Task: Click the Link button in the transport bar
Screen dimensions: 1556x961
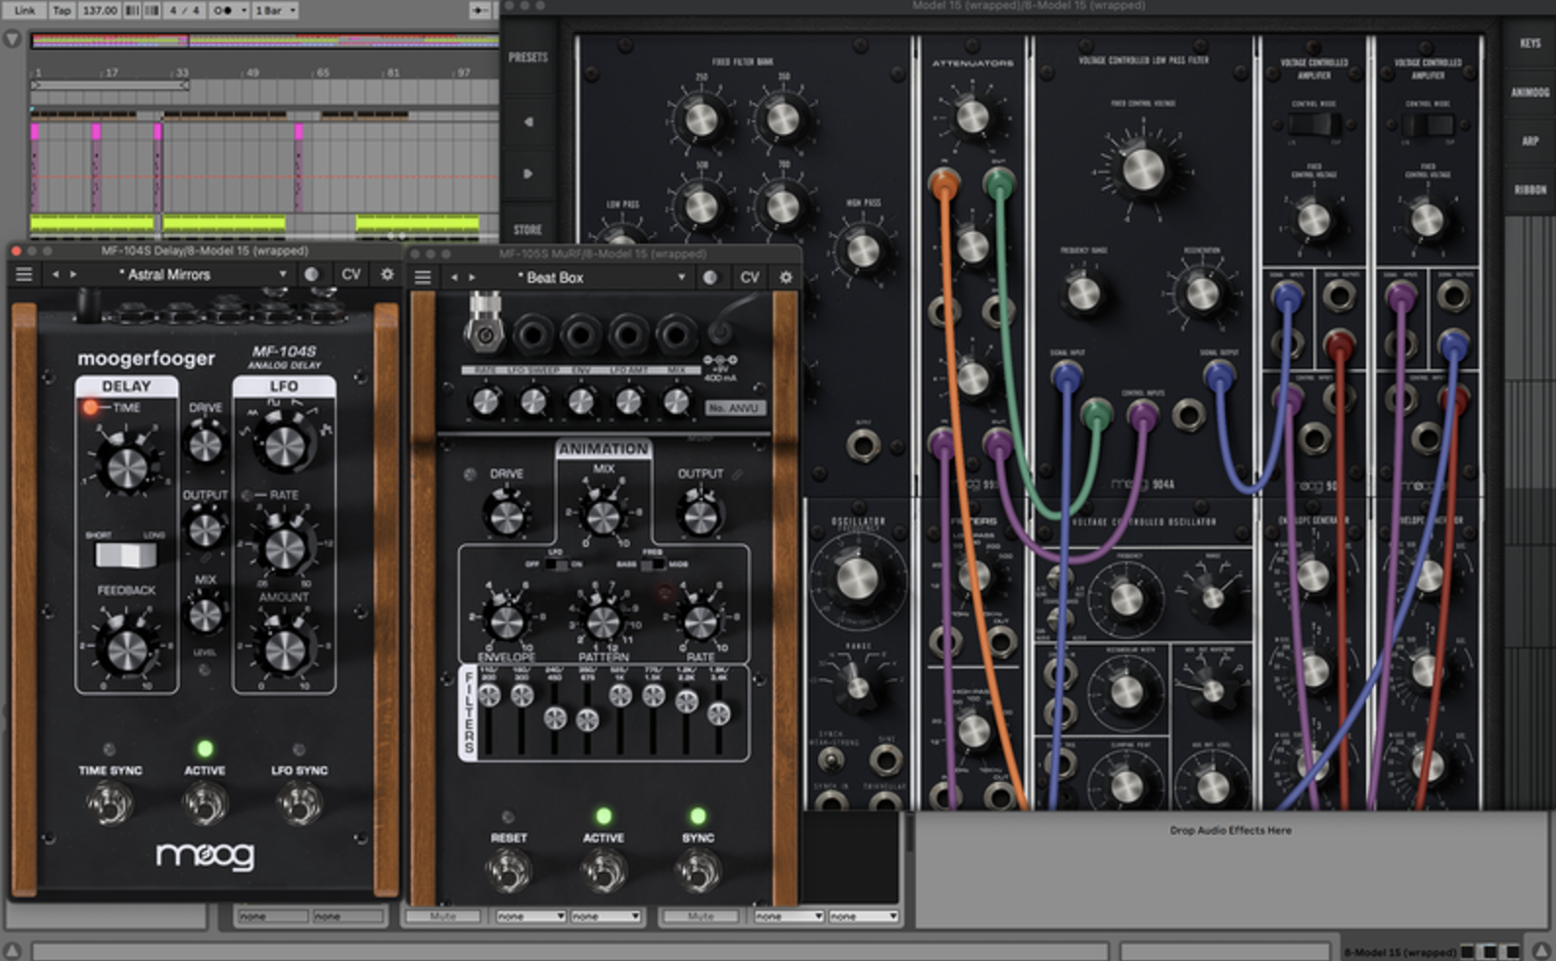Action: [x=24, y=11]
